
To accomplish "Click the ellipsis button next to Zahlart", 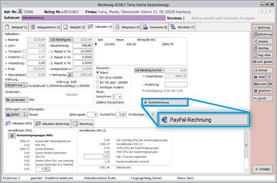I will point(26,114).
